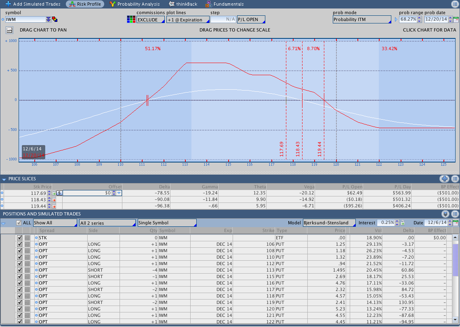Open the plot lines +1 @ Expiration dropdown

click(x=188, y=20)
